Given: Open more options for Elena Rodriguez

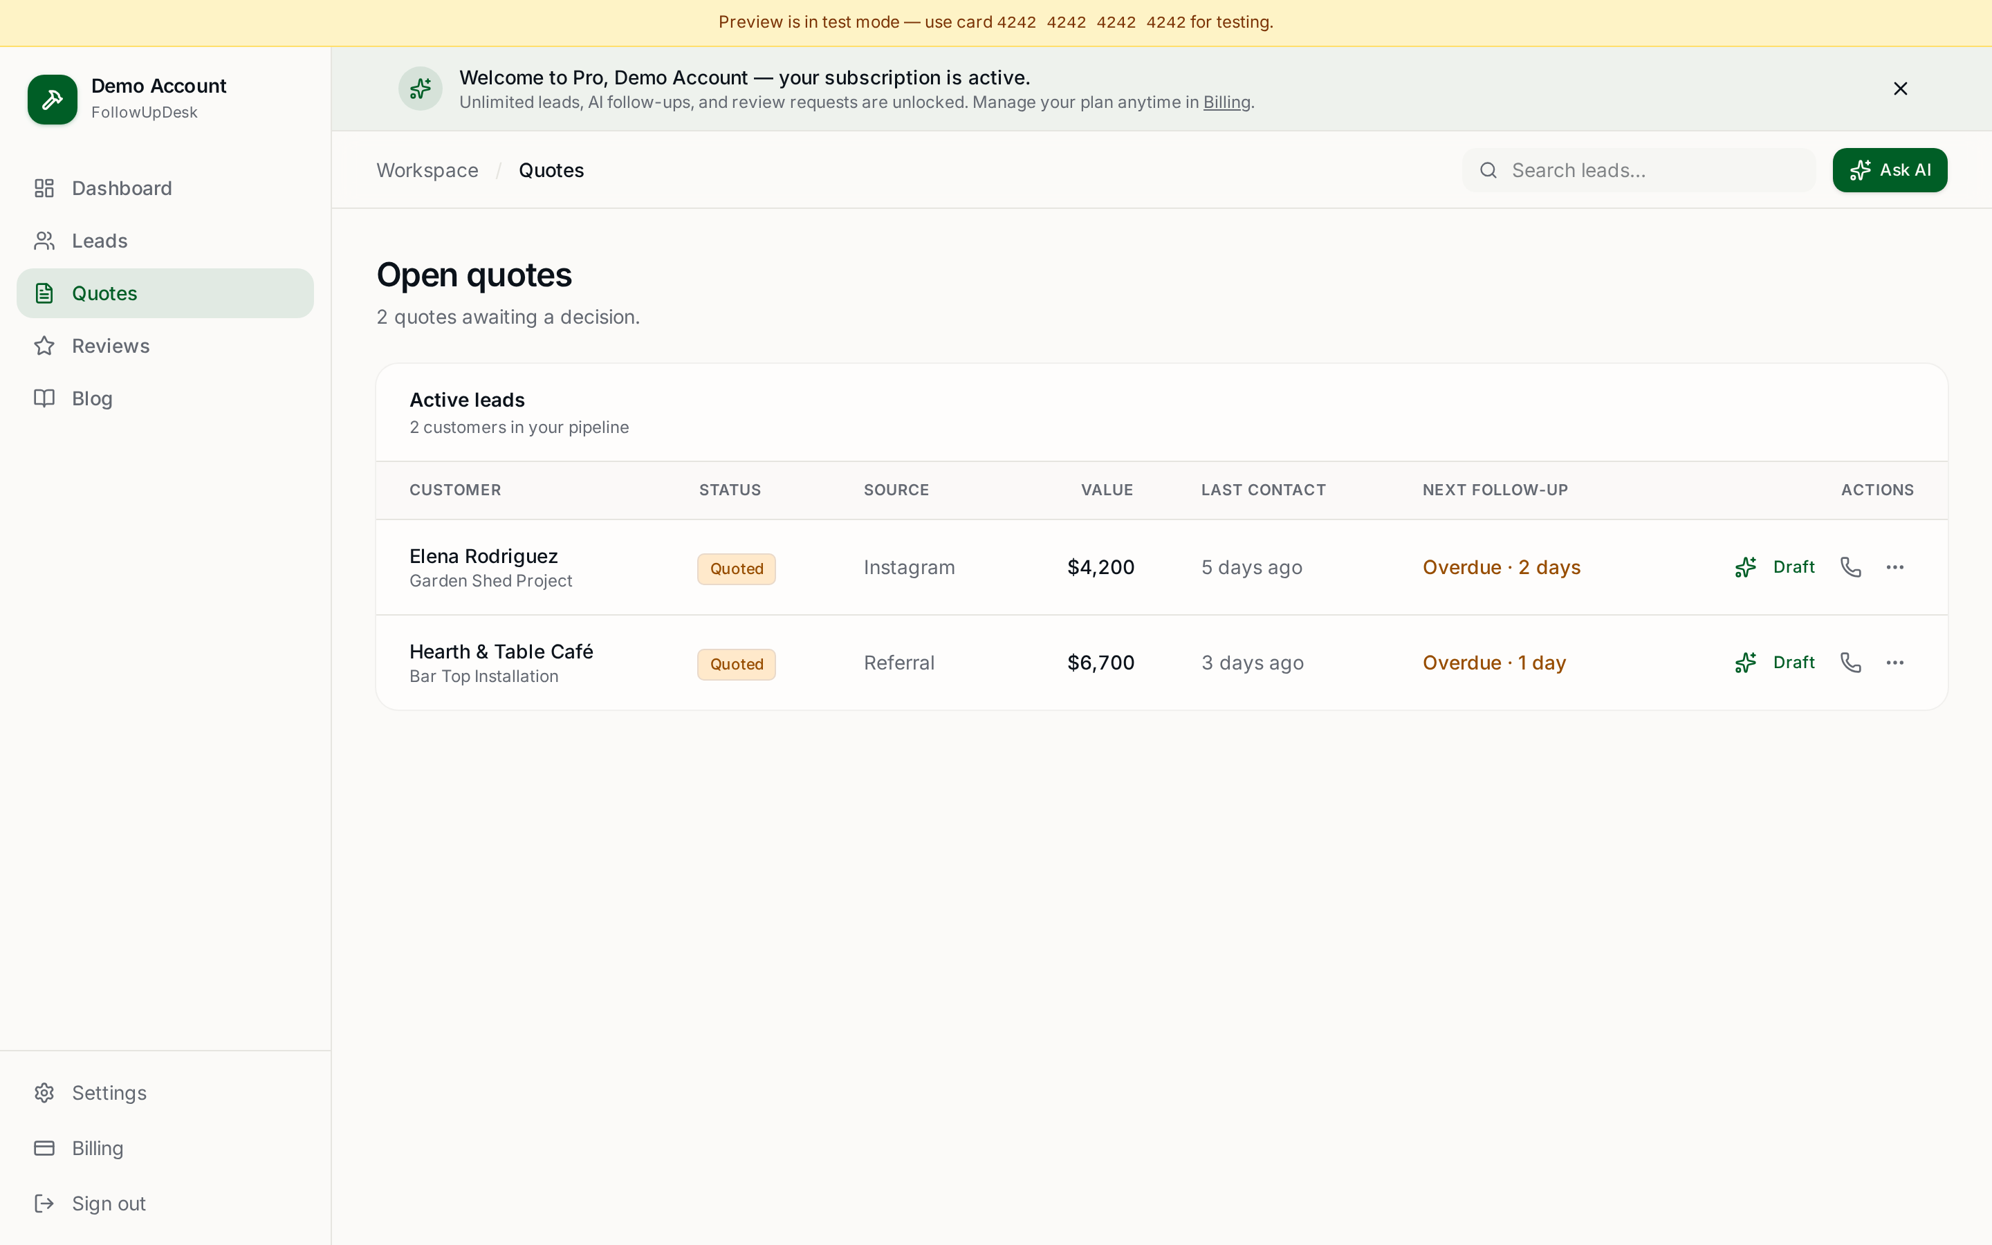Looking at the screenshot, I should tap(1895, 567).
